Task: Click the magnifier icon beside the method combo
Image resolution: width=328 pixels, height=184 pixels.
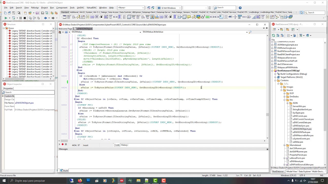Action: tap(250, 32)
